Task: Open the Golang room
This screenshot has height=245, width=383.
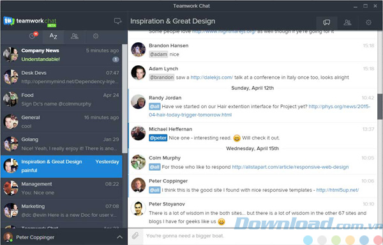Action: pyautogui.click(x=61, y=144)
